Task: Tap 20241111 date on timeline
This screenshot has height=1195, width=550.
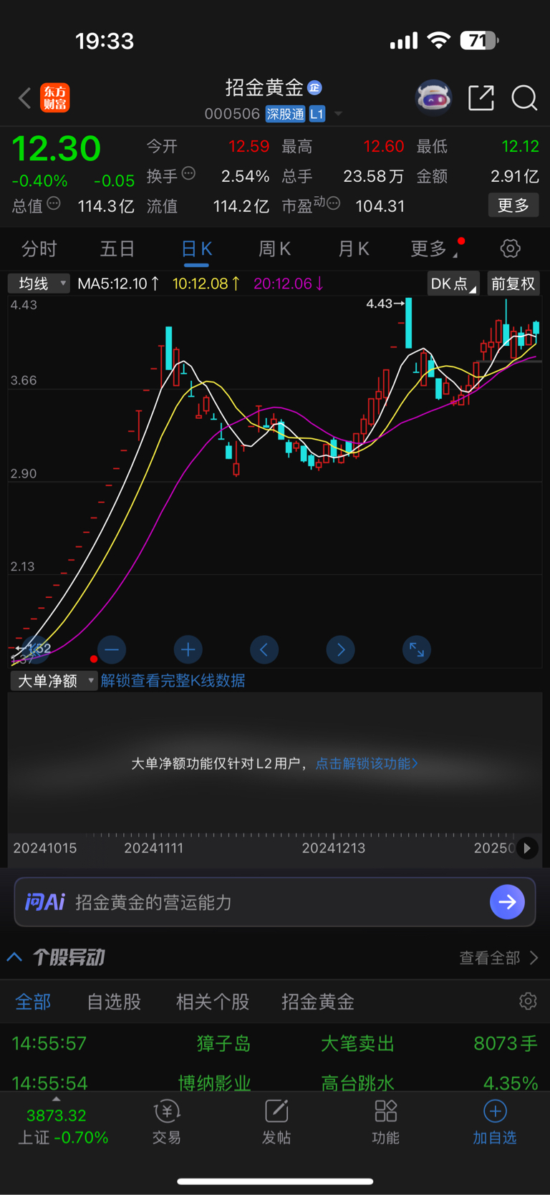Action: click(x=153, y=848)
